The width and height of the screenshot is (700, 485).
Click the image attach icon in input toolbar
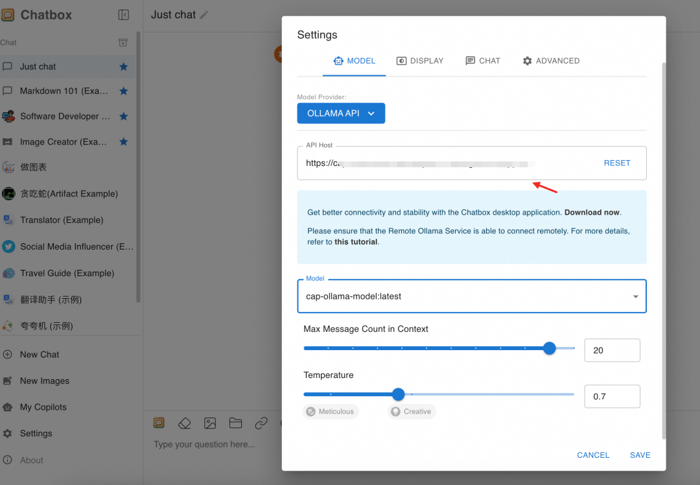(x=210, y=423)
